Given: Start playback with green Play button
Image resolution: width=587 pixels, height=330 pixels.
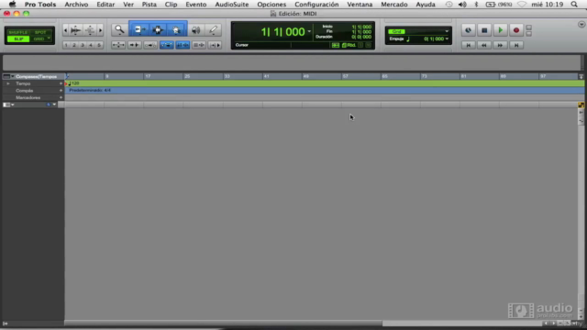Looking at the screenshot, I should [x=500, y=30].
